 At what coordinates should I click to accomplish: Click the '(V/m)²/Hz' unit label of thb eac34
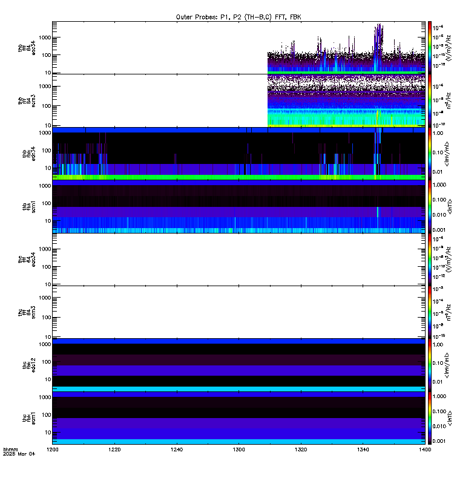(449, 47)
